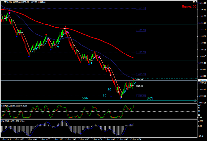The width and height of the screenshot is (207, 141).
Task: Click the Stoch(8,3,3) indicator label
Action: pos(14,106)
